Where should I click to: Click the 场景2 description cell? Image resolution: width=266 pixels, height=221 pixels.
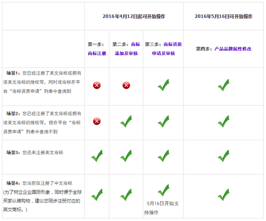pos(43,123)
